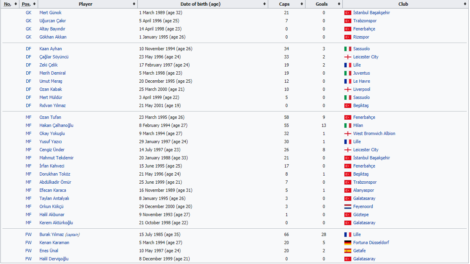Sort table by Pos. column arrows
470x264 pixels.
(x=34, y=4)
